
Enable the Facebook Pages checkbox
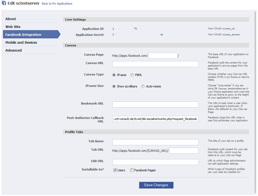pos(132,170)
